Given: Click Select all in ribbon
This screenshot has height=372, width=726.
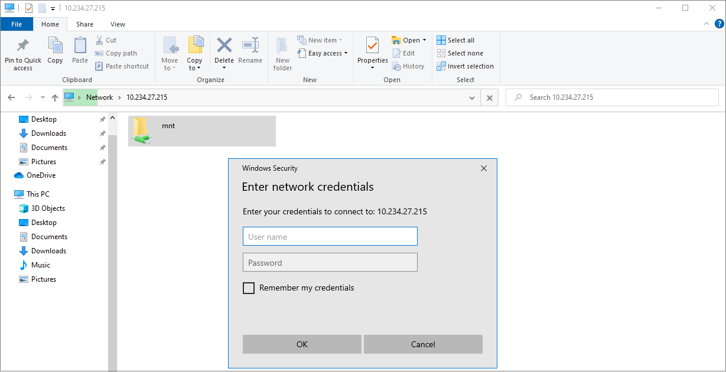Looking at the screenshot, I should (455, 40).
